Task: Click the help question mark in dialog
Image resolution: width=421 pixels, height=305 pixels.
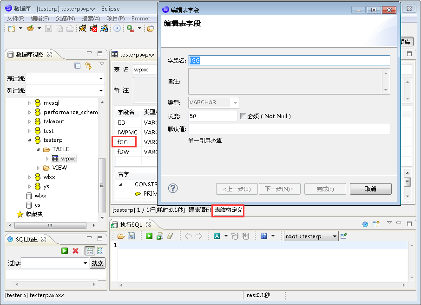Action: click(x=173, y=189)
